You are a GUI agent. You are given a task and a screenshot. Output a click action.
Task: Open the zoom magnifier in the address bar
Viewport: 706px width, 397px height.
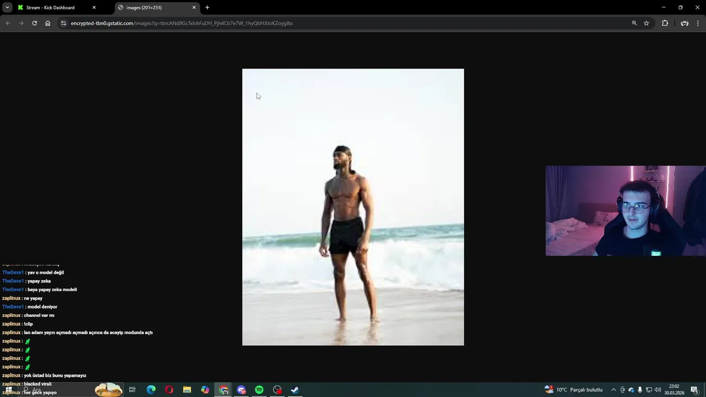634,23
